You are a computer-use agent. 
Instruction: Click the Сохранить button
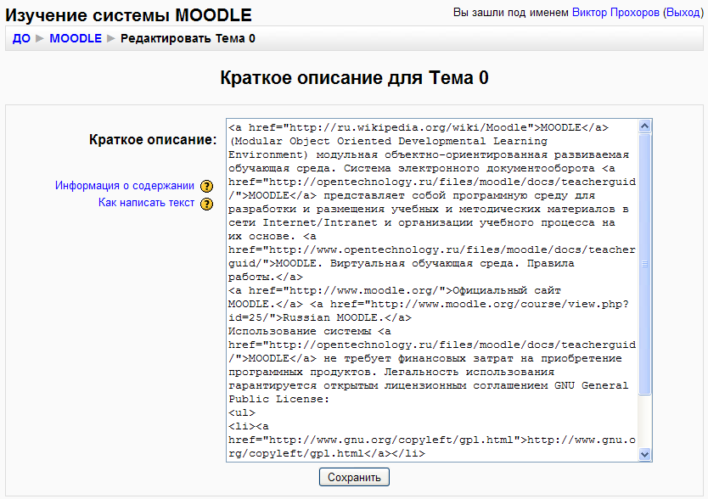(354, 477)
